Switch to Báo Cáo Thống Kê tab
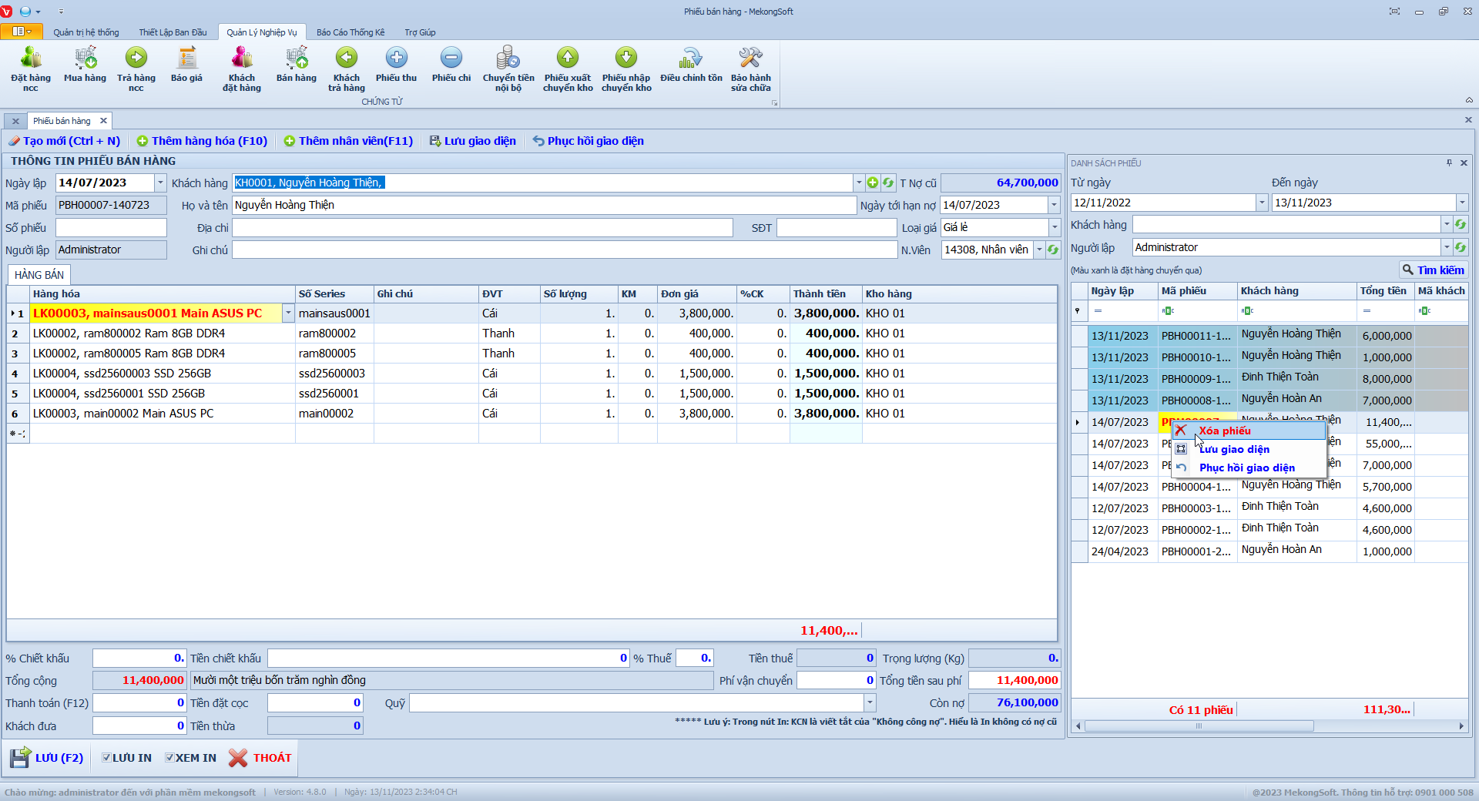1479x801 pixels. click(x=350, y=32)
